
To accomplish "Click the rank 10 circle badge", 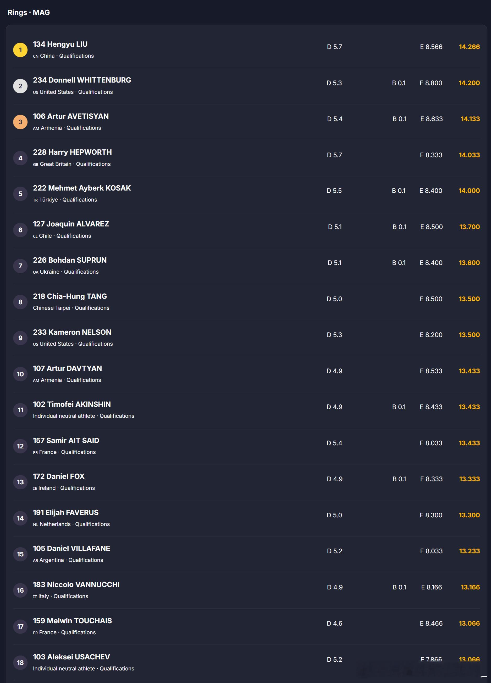I will coord(20,374).
